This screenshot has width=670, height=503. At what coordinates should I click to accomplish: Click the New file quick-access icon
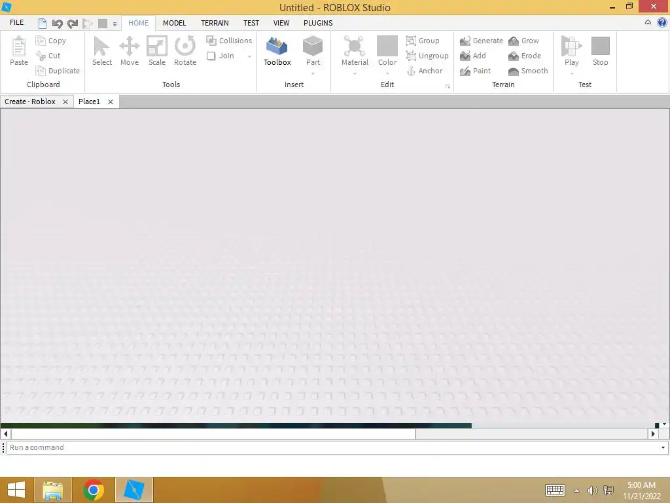click(42, 24)
